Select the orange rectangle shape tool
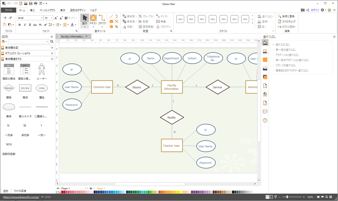 pos(111,21)
